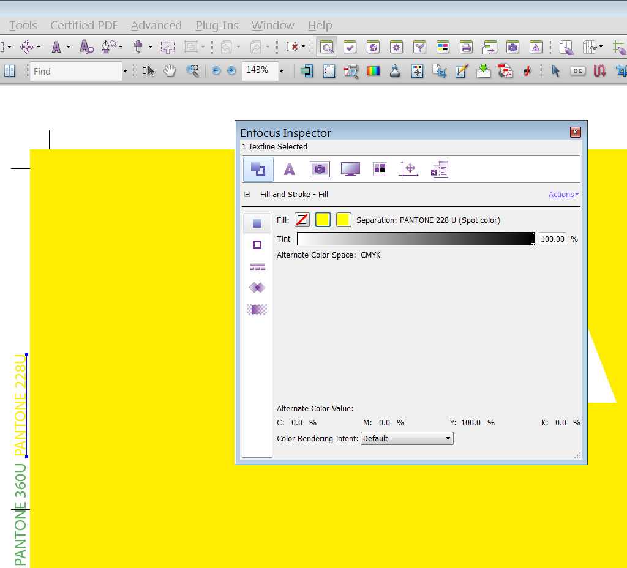The image size is (627, 568).
Task: Select the dashed line stroke style icon
Action: click(257, 266)
